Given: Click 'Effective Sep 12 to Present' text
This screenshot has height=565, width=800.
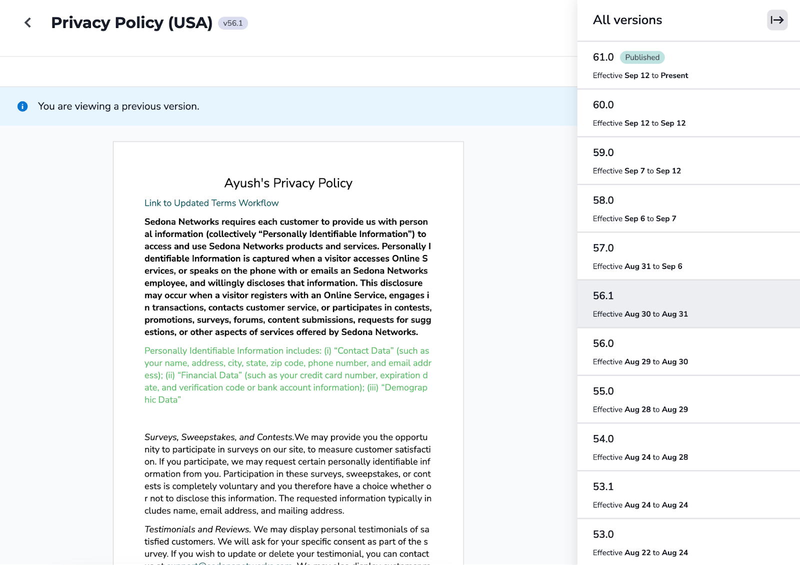Looking at the screenshot, I should pos(640,75).
